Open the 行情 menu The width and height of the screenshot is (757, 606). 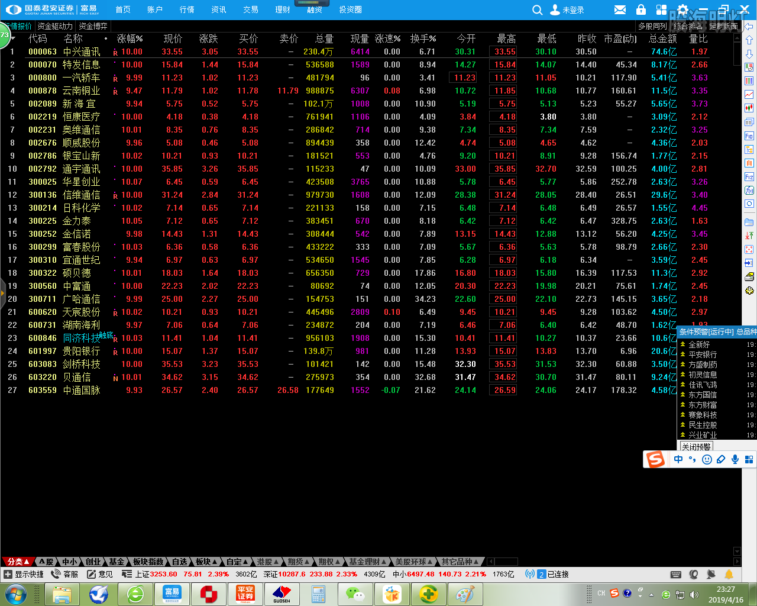[187, 10]
